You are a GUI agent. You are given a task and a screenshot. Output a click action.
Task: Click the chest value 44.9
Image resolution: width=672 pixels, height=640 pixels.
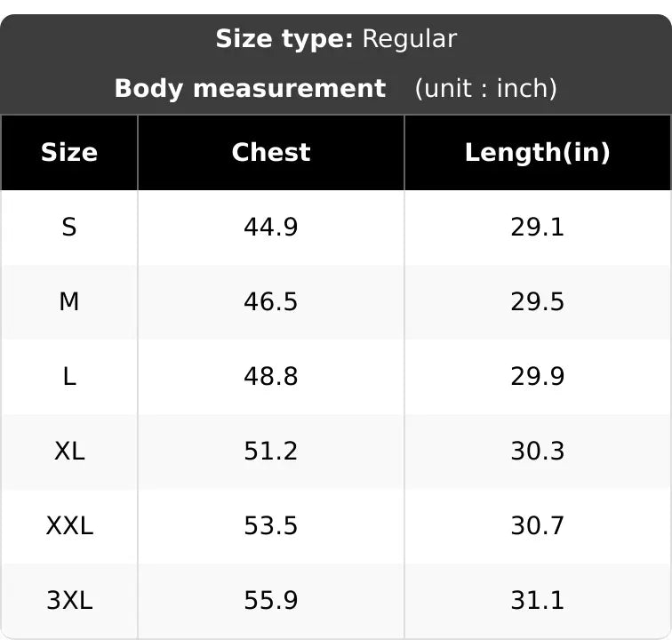(271, 228)
